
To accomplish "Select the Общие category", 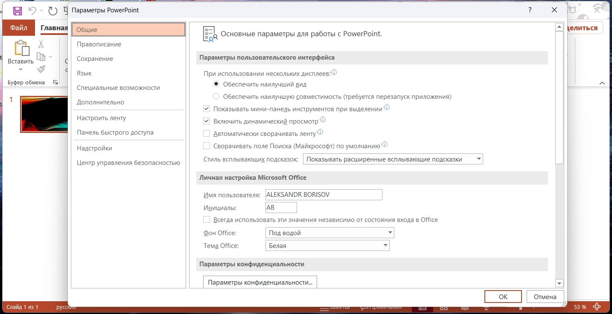I will point(128,30).
